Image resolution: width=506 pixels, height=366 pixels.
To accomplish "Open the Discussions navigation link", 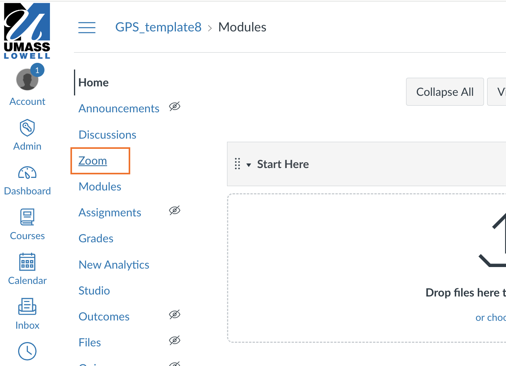I will (107, 135).
